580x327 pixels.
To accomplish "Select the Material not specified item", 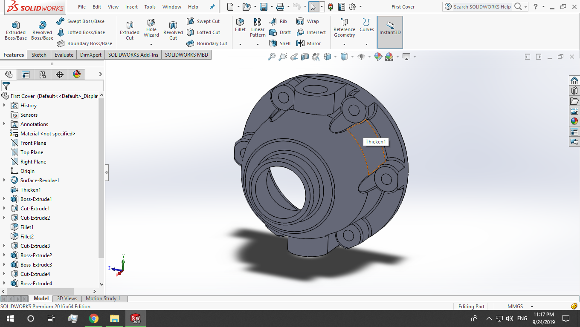I will pos(47,133).
